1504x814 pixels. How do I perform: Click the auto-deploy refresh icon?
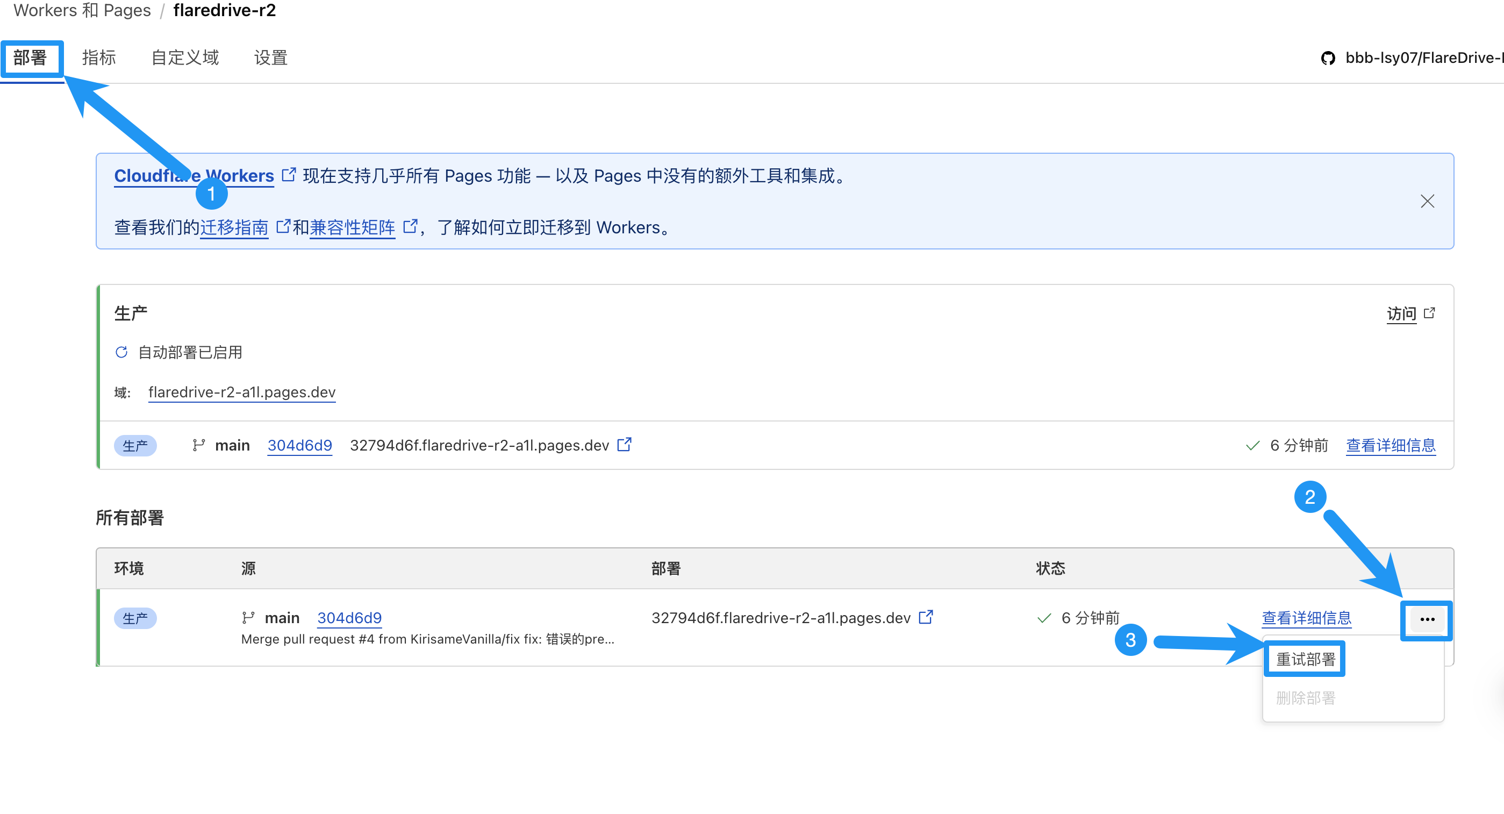(121, 352)
